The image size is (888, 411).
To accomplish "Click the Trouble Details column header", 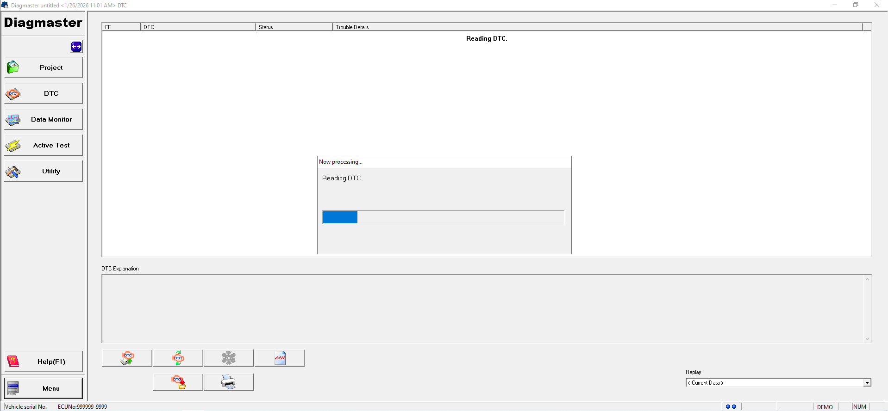I will 598,27.
